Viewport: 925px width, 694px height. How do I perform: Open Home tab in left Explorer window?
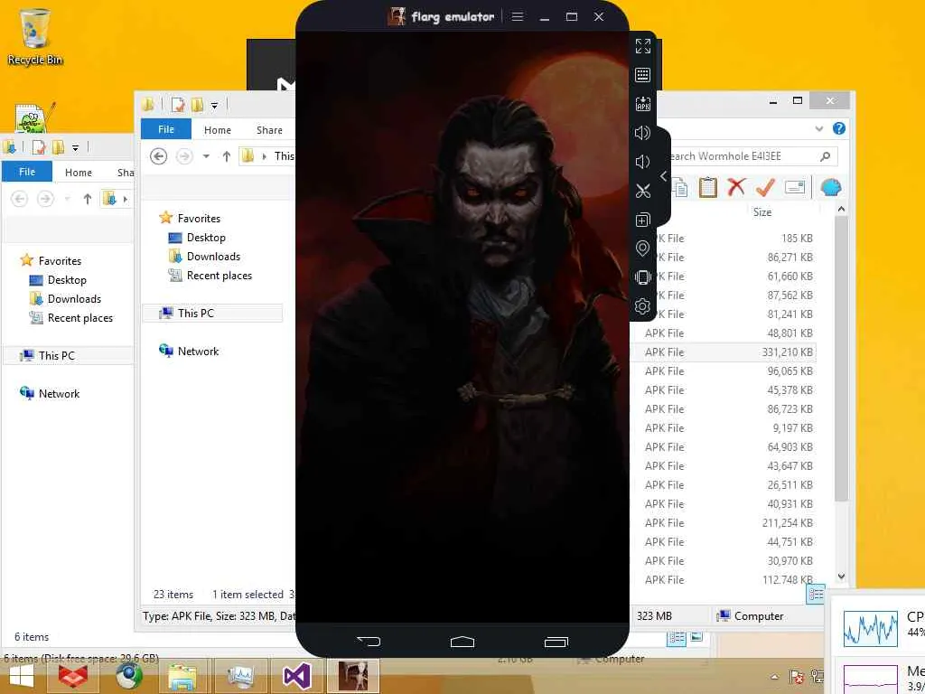(x=79, y=173)
